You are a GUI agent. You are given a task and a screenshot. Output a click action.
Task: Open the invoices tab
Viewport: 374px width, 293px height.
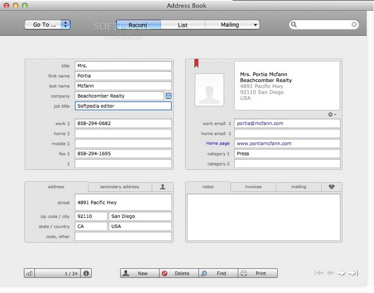(x=253, y=187)
